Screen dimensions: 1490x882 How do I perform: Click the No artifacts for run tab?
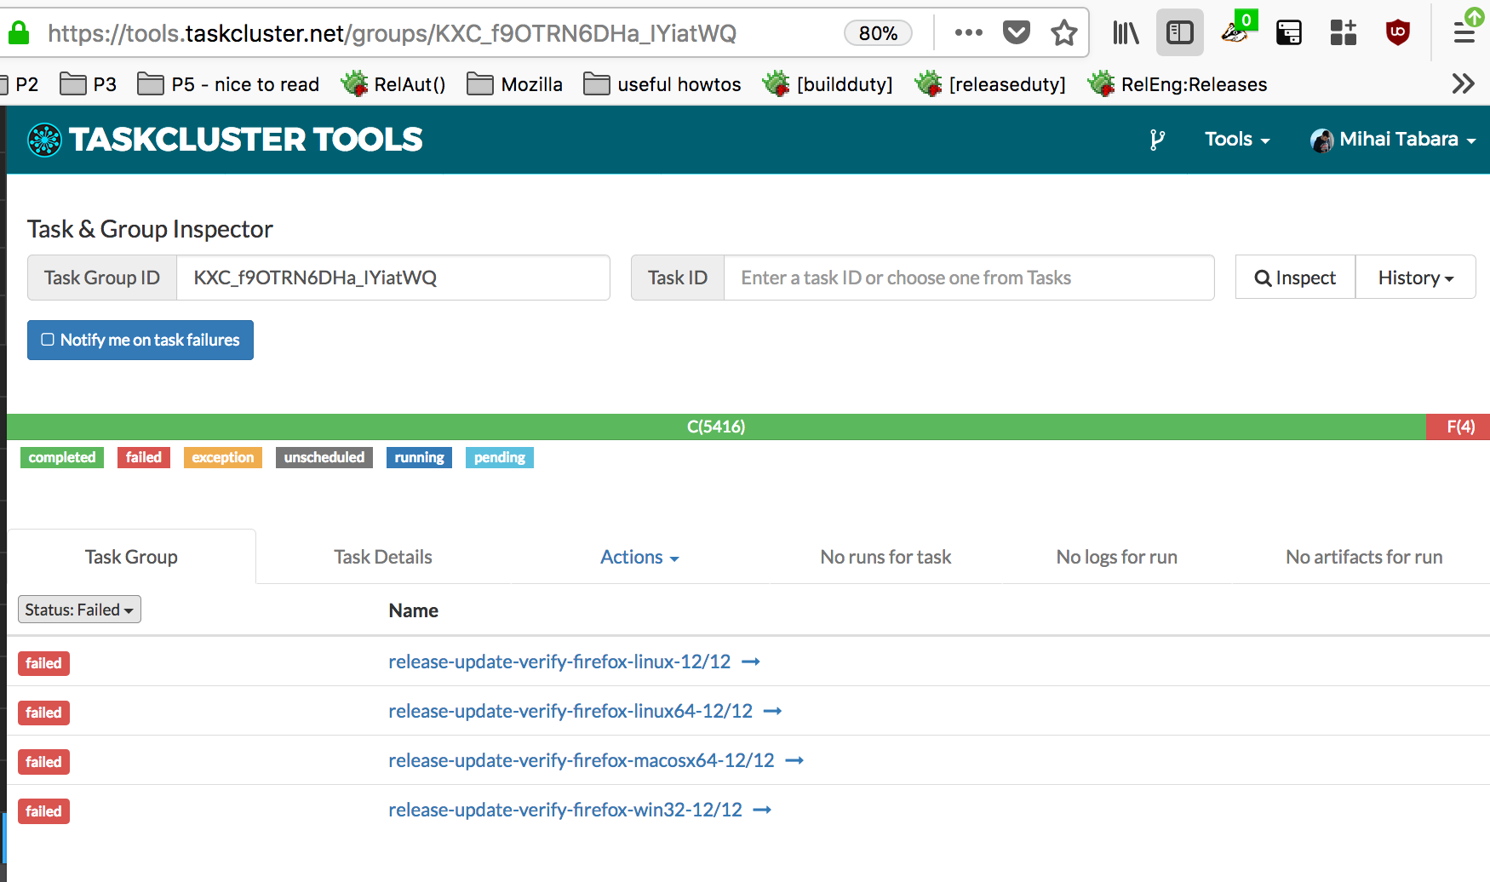(x=1364, y=557)
